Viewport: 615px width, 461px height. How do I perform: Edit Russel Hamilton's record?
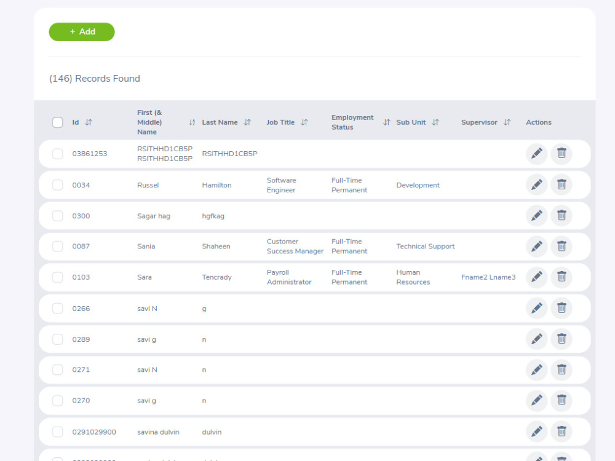point(536,184)
